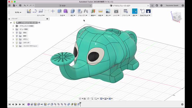Select the construction plane tool
The image size is (192, 108).
click(93, 11)
